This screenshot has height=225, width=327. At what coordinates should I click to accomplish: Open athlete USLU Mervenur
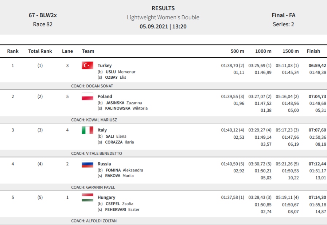point(121,72)
